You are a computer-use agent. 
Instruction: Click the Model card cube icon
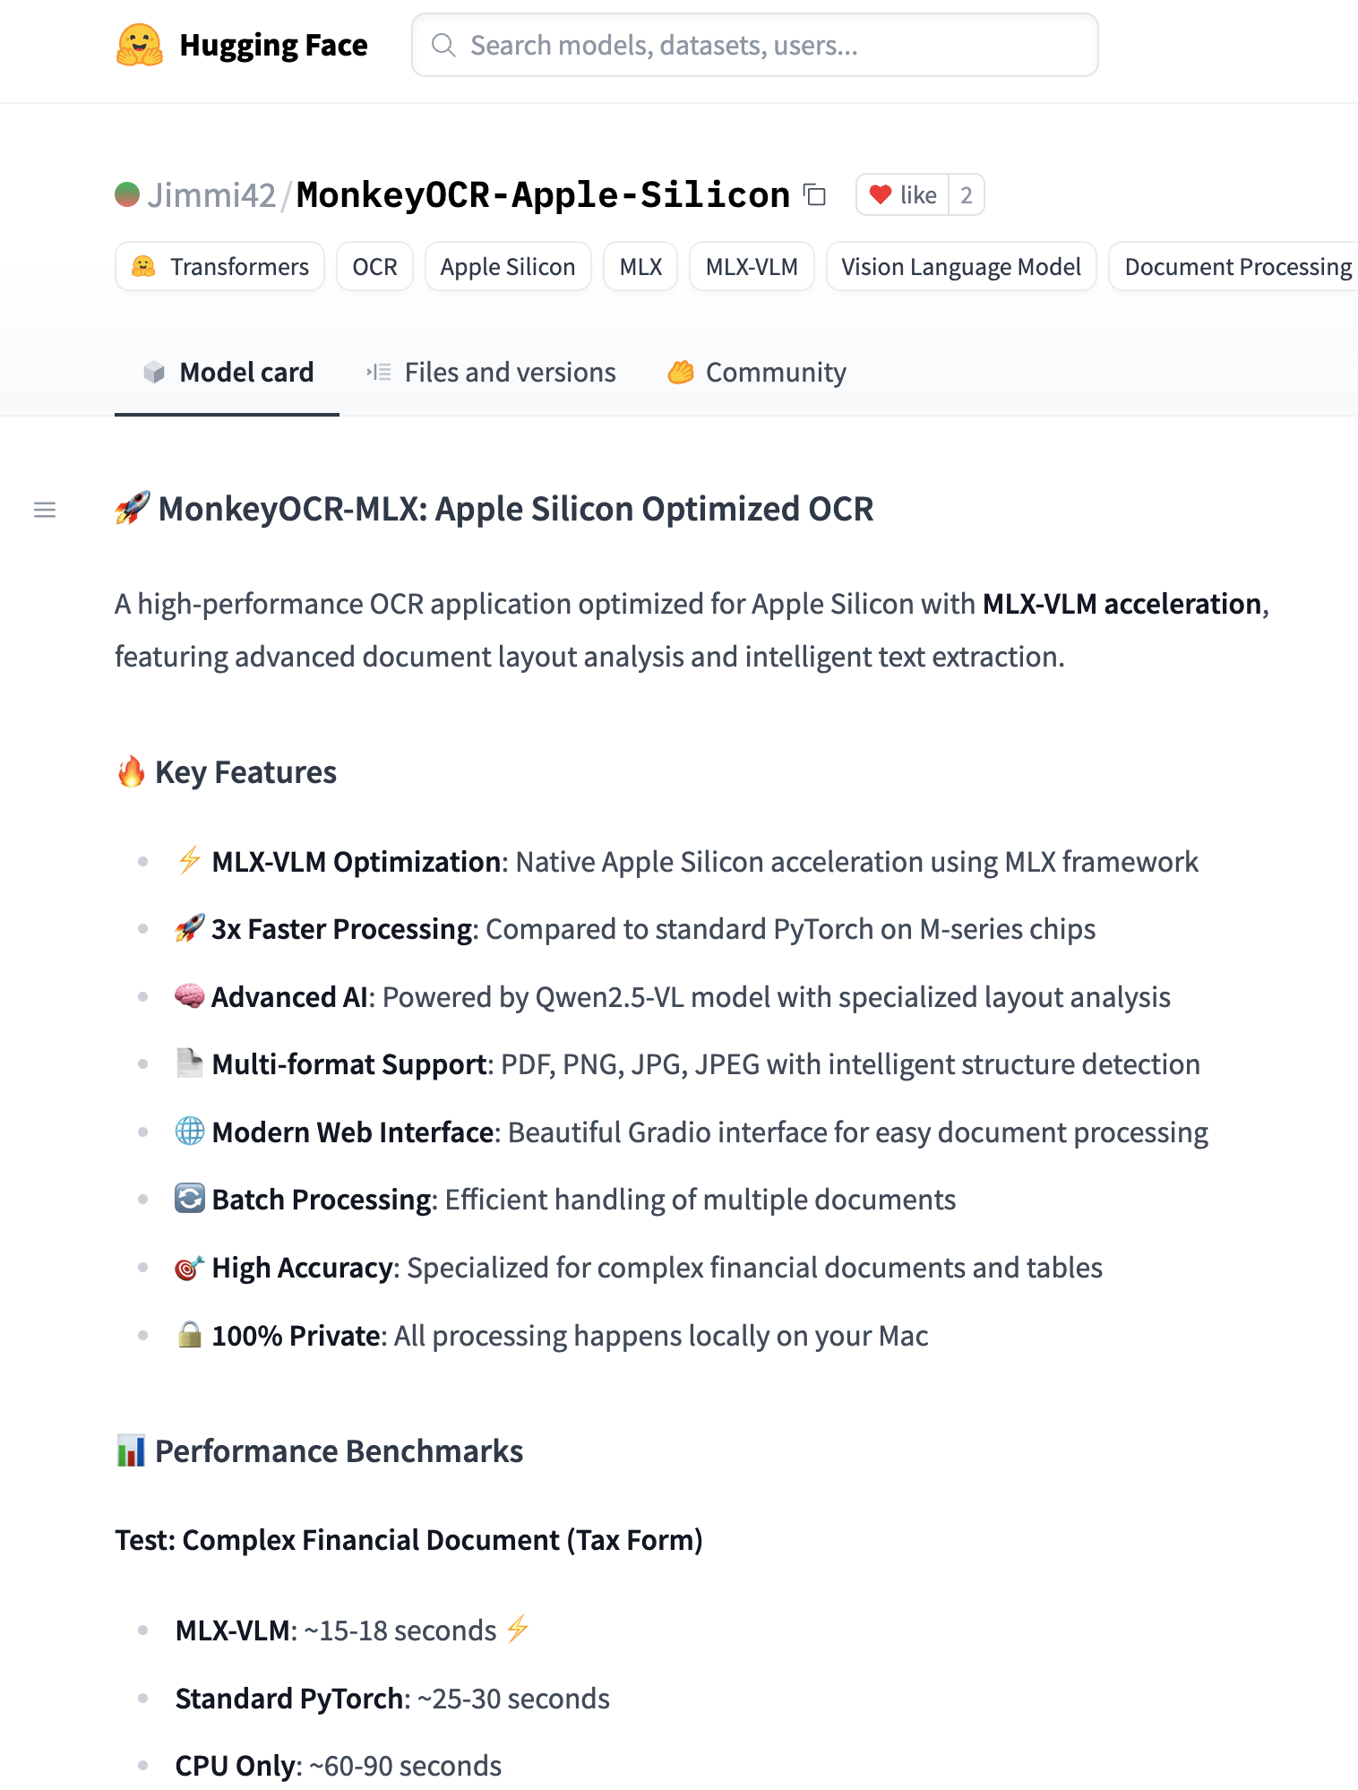(154, 372)
